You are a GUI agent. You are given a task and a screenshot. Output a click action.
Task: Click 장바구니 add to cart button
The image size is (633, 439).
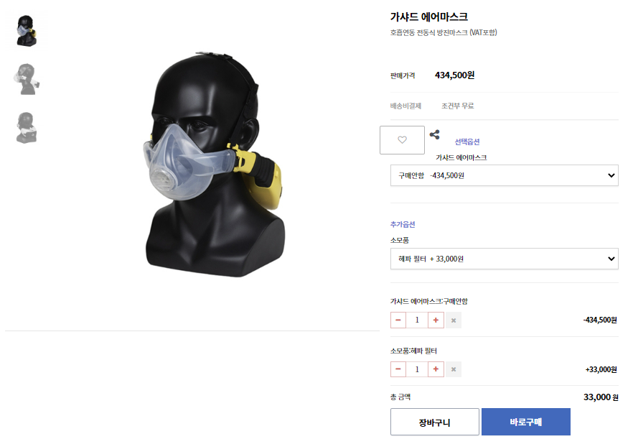click(x=435, y=422)
